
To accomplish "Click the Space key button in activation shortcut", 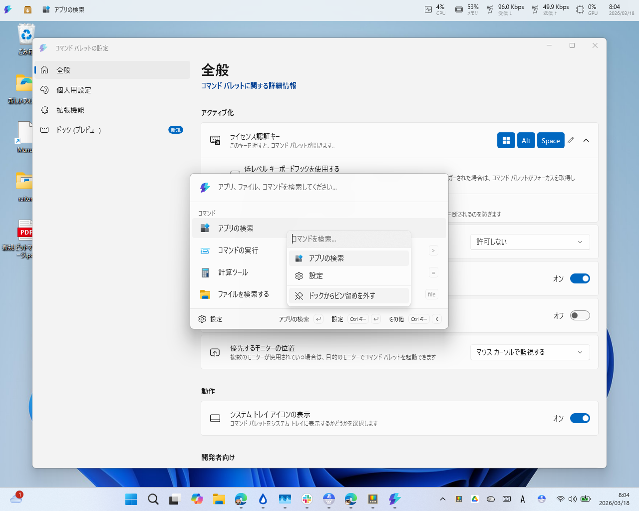I will pos(551,140).
